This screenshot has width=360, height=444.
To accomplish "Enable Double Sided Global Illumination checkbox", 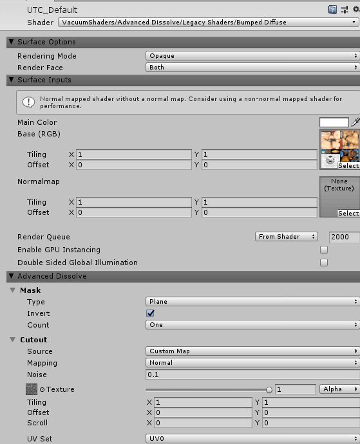I will [324, 263].
